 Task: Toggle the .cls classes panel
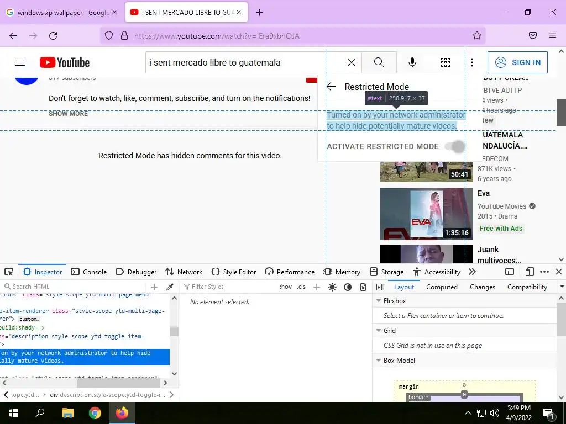tap(301, 287)
